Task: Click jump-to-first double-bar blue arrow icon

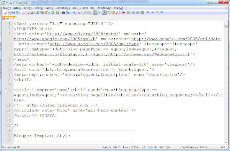Action: [x=148, y=12]
